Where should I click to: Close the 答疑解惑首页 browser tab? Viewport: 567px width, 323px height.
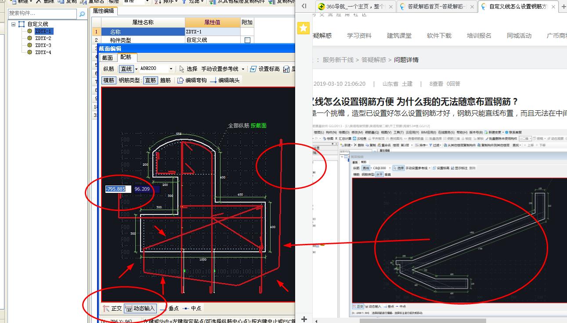[472, 7]
